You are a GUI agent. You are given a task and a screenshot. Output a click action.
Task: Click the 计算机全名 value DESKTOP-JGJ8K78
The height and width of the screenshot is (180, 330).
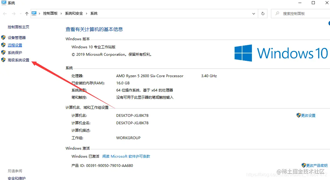point(132,123)
